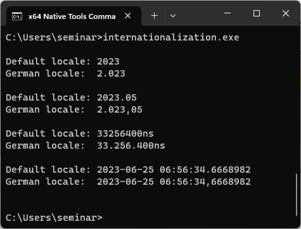Click the internationalization.exe command text
Image resolution: width=301 pixels, height=229 pixels.
click(x=171, y=37)
